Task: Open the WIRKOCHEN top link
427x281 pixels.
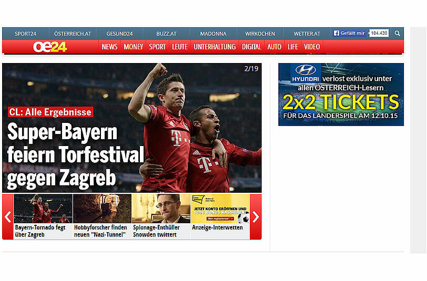Action: [260, 34]
